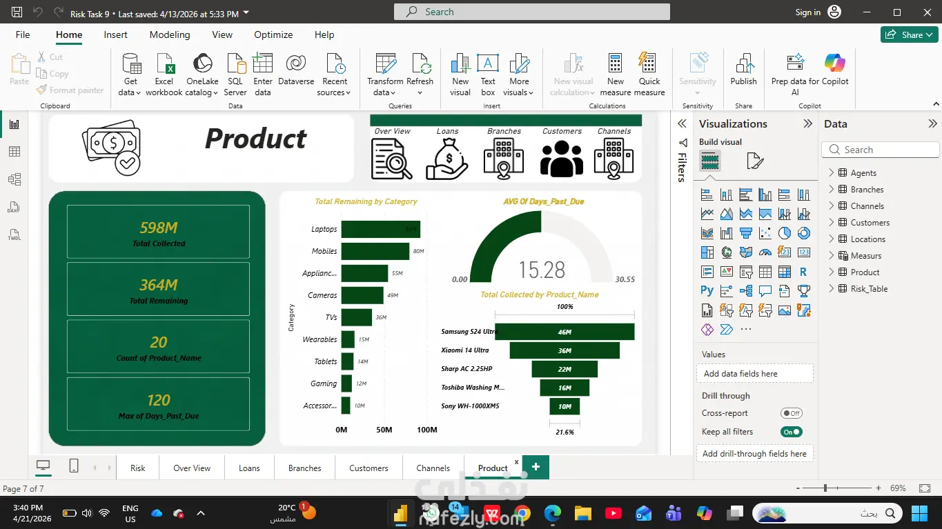Pick the Decomposition tree visual icon

click(x=745, y=291)
